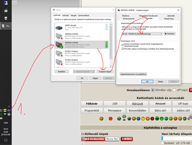This screenshot has width=192, height=145.
Task: Click the yellow square tray icon
Action: [5, 110]
